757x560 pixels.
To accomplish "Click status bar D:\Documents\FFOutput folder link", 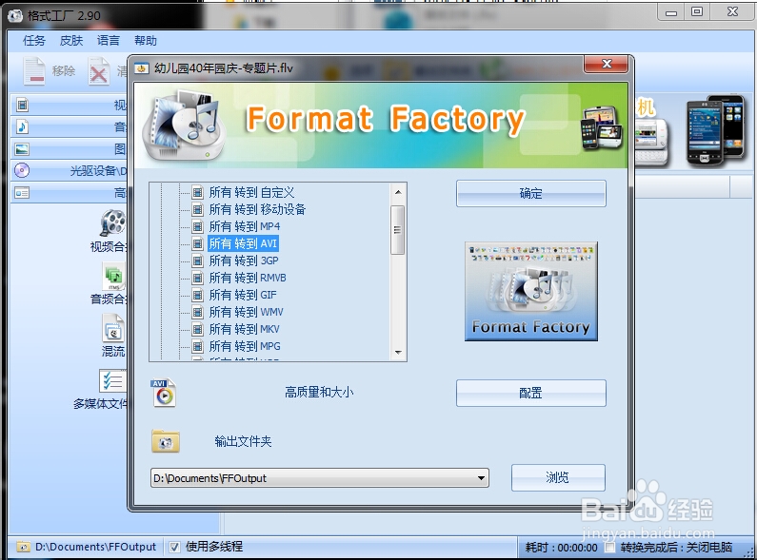I will point(95,547).
